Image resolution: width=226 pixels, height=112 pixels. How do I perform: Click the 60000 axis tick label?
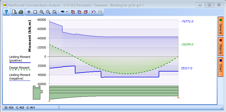tap(42, 84)
